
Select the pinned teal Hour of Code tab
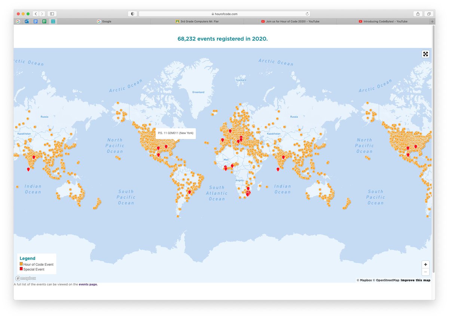coord(53,21)
